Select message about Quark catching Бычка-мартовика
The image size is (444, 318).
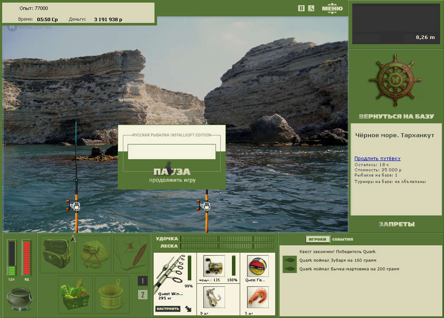coord(349,269)
